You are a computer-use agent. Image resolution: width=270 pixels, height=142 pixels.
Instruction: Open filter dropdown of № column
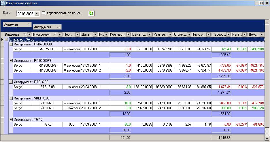(x=106, y=34)
